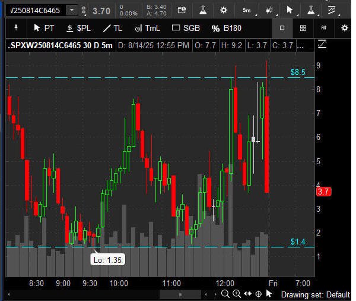Open the symbol dropdown arrow
This screenshot has height=301, width=356.
click(x=72, y=10)
